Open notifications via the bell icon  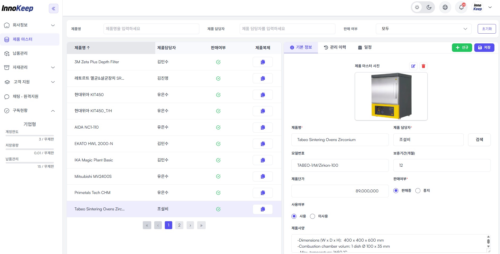(461, 7)
